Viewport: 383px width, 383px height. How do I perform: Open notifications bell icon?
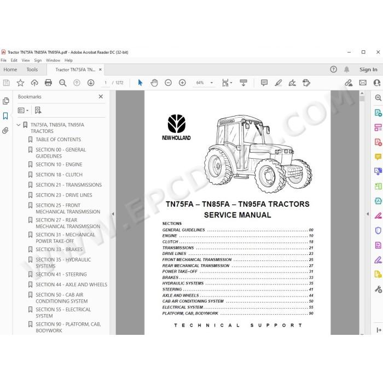[x=346, y=69]
